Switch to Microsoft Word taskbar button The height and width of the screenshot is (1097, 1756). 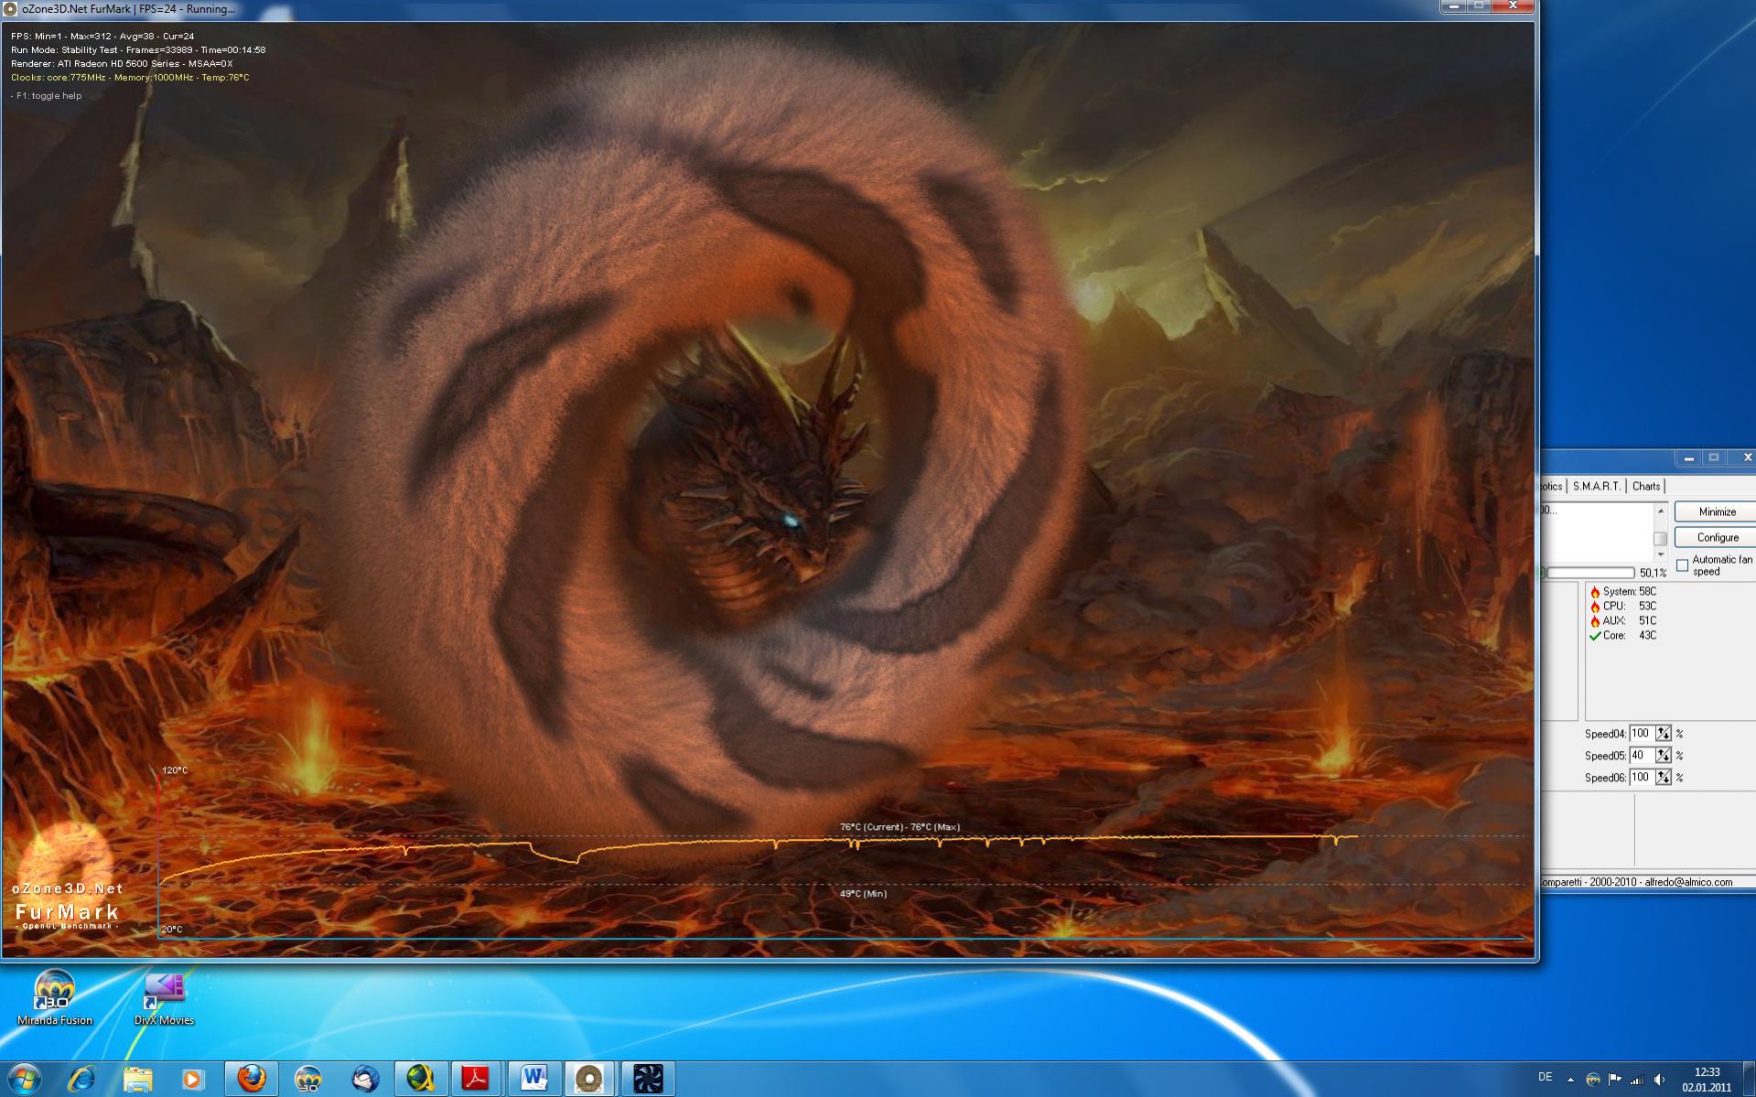[x=533, y=1079]
